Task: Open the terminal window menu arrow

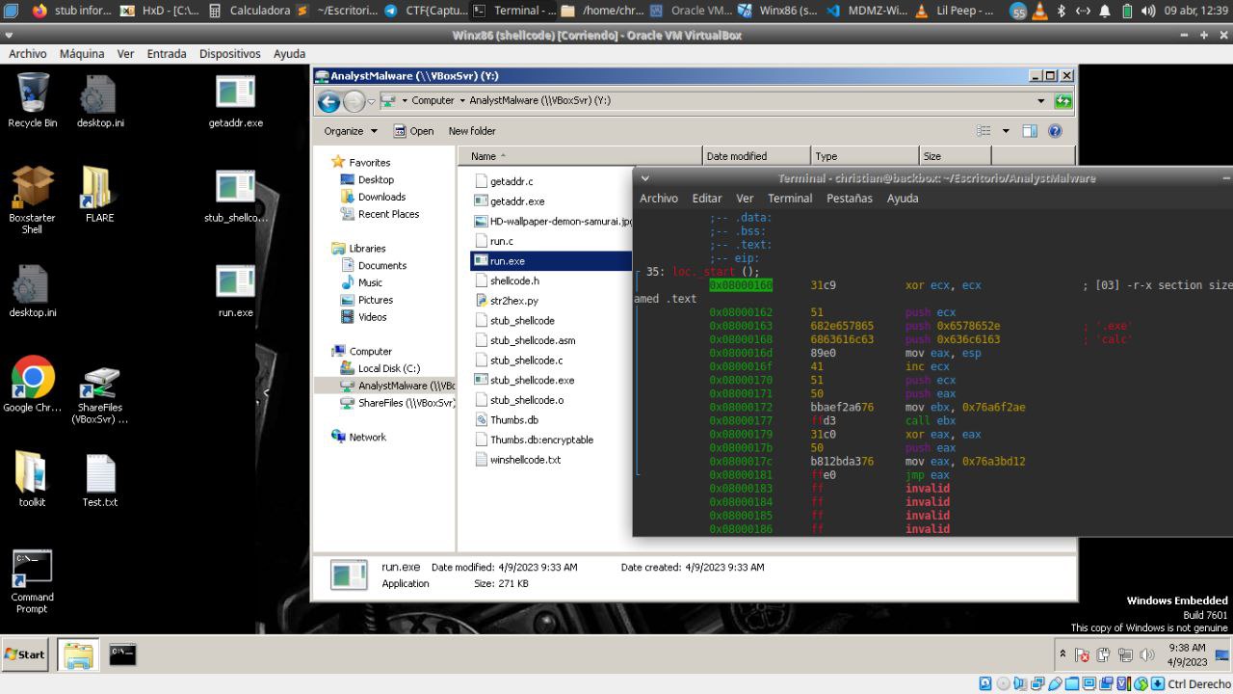Action: pos(644,178)
